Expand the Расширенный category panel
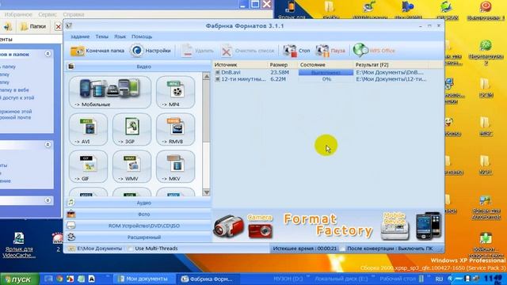This screenshot has width=507, height=285. coord(138,237)
